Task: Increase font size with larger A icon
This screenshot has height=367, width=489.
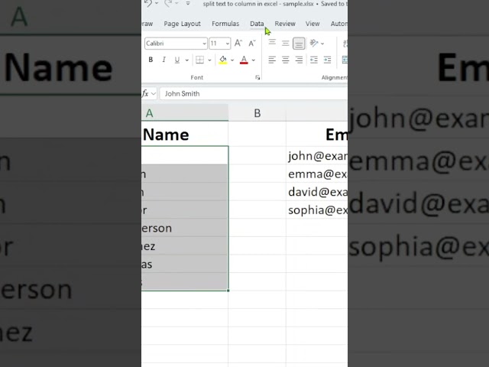Action: pyautogui.click(x=238, y=43)
